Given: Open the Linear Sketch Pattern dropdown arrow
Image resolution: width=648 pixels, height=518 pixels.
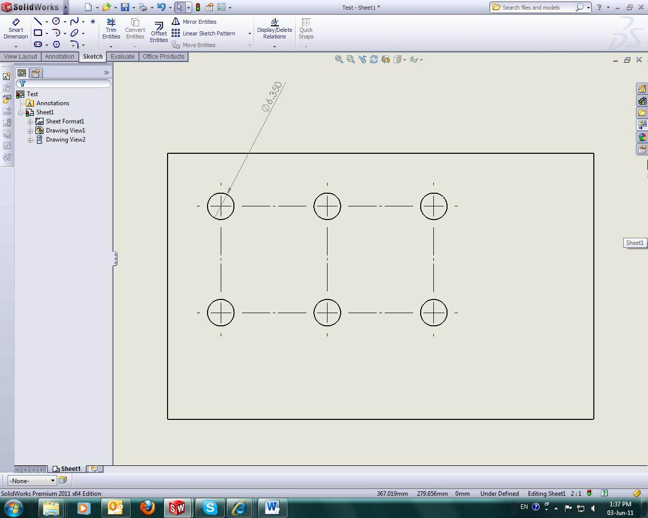Looking at the screenshot, I should tap(249, 33).
